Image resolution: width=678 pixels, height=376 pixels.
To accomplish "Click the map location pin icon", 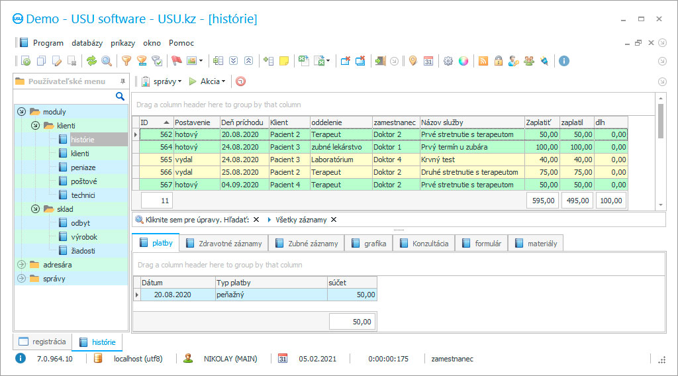I will coord(412,61).
